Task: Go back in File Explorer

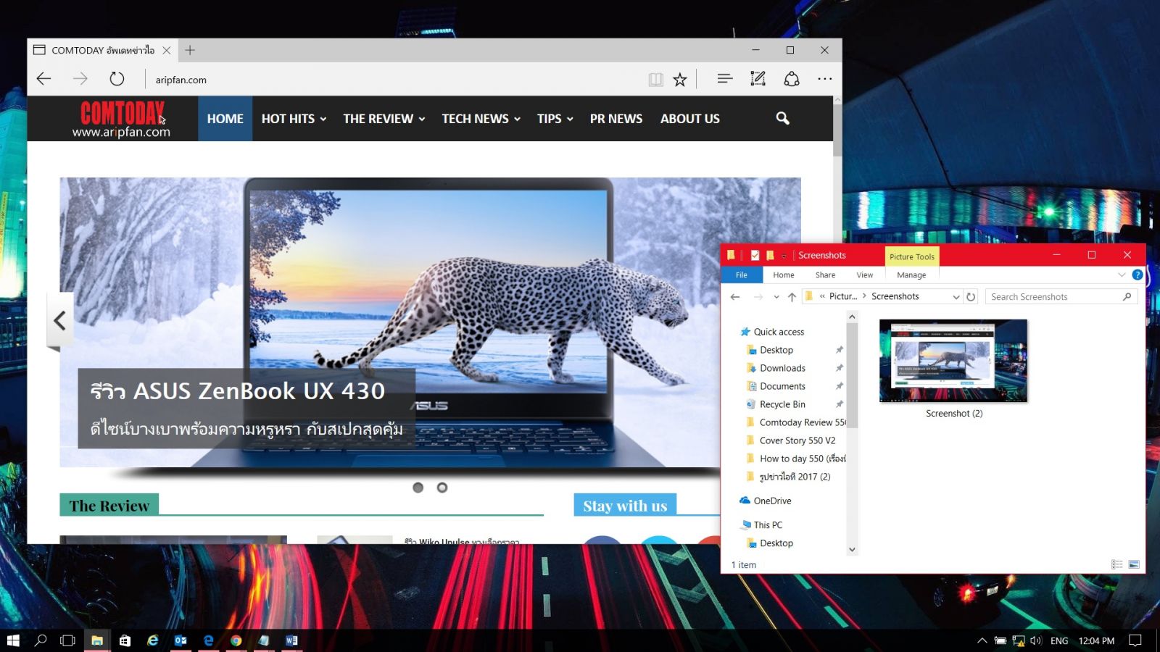Action: 735,296
